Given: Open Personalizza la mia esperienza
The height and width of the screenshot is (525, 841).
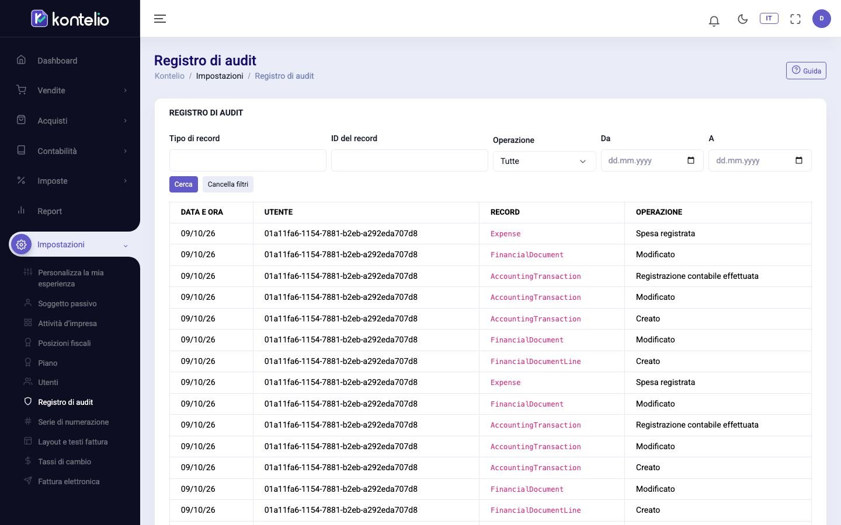Looking at the screenshot, I should click(x=71, y=278).
